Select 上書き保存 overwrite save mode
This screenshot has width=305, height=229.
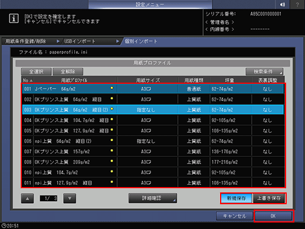point(269,198)
